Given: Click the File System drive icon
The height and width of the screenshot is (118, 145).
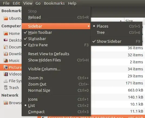Looking at the screenshot, I should tap(6, 81).
